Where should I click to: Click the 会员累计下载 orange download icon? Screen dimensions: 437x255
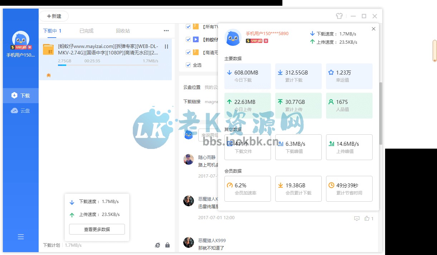coord(280,185)
